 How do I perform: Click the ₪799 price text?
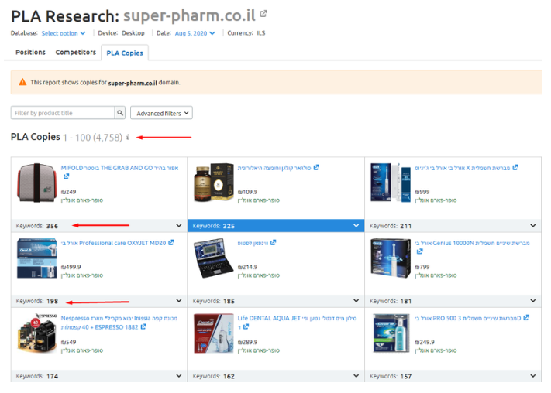422,267
